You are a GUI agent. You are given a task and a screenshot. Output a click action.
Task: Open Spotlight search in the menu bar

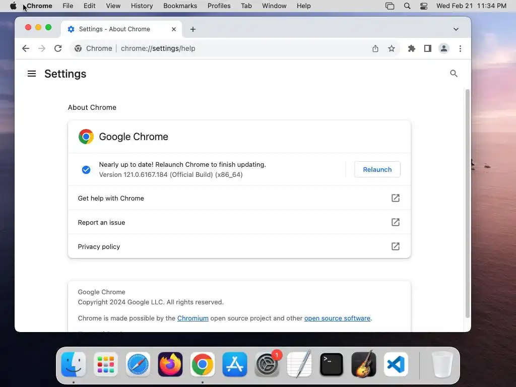407,6
